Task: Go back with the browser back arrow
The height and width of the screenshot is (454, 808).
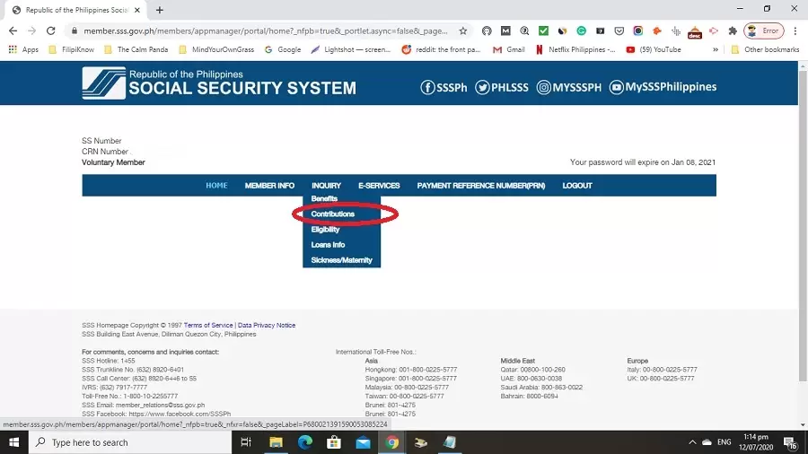Action: pyautogui.click(x=13, y=31)
